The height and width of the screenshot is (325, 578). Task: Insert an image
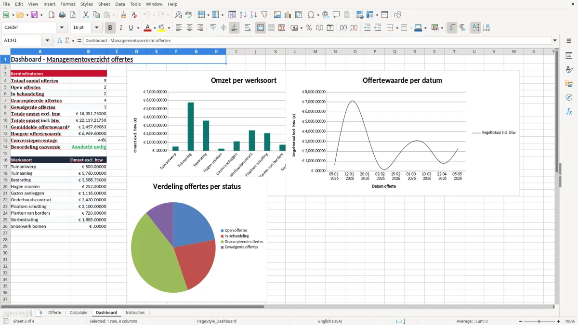point(277,15)
